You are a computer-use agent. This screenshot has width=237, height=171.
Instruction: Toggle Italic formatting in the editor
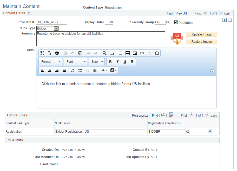pyautogui.click(x=117, y=62)
